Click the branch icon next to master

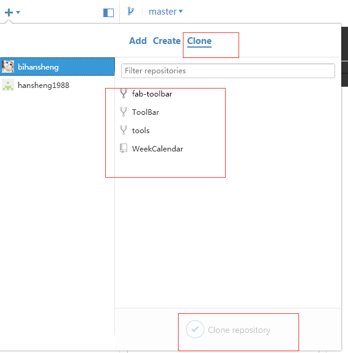tap(131, 11)
